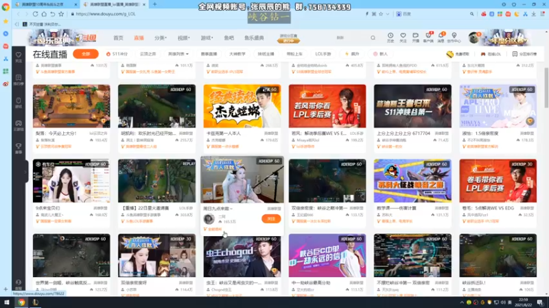Click the Weibo icon in the browser side panel
The image size is (549, 308).
[x=5, y=84]
